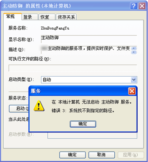Select the 依存关系 tab

[66, 17]
